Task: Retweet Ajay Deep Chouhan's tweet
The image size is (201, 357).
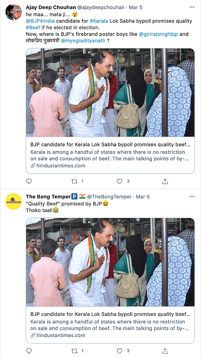Action: click(x=74, y=181)
